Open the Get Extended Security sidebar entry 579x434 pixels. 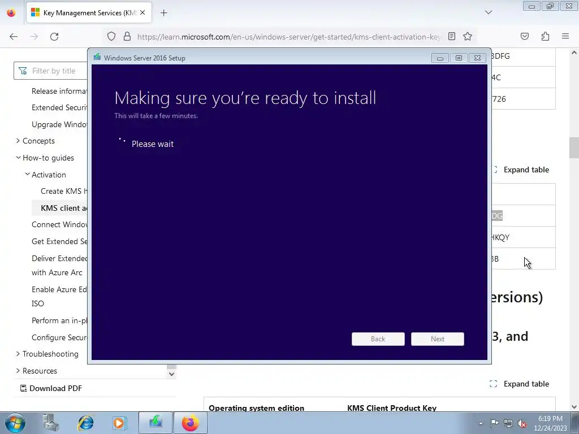point(59,241)
